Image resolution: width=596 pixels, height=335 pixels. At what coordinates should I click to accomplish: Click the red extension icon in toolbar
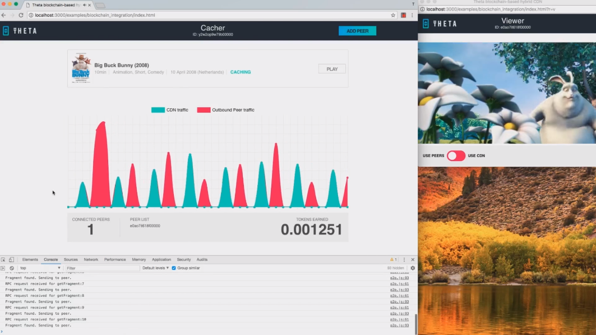(x=403, y=15)
